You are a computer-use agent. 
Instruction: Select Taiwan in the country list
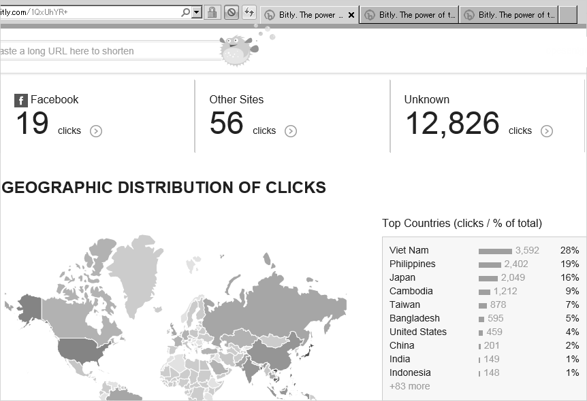click(x=404, y=305)
